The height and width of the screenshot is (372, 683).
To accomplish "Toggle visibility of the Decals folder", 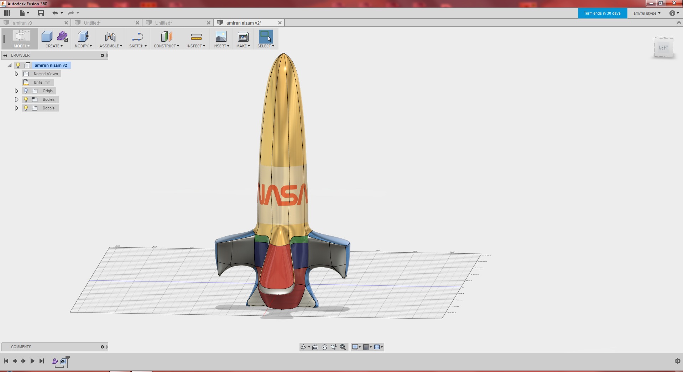I will pos(25,108).
